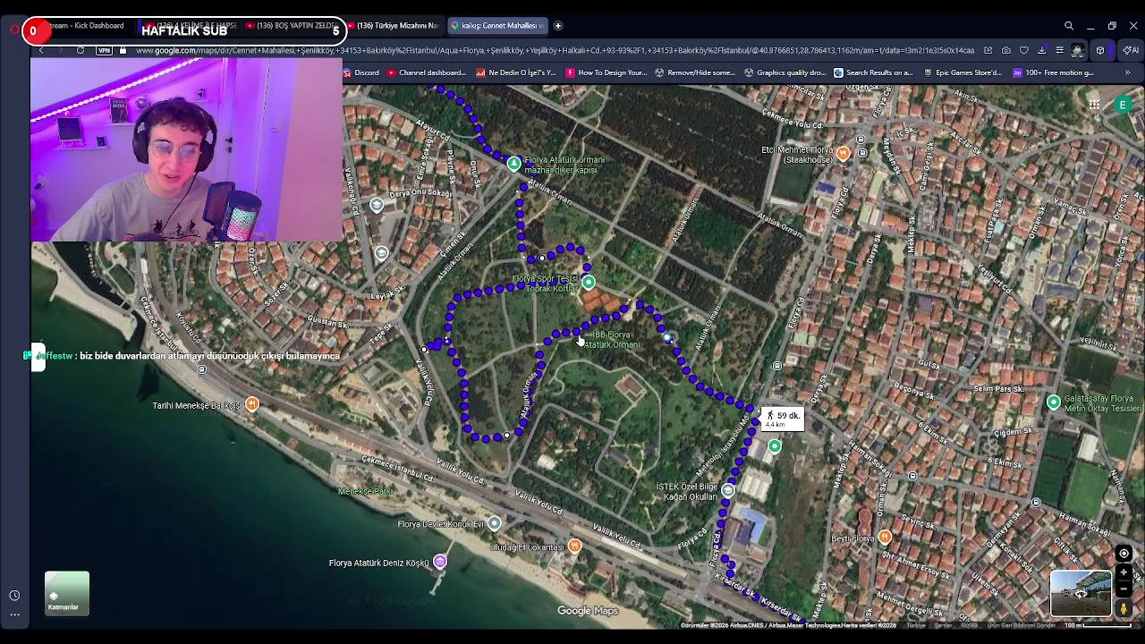
Task: Select the Tarihi Menekşe Balıkçısı restaurant pin
Action: (252, 404)
